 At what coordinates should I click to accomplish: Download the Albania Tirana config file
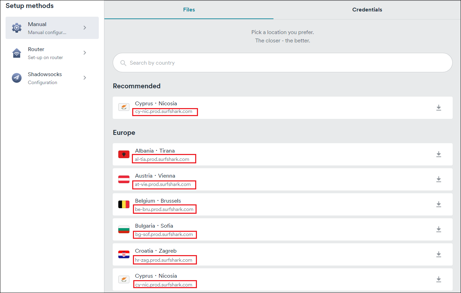pyautogui.click(x=438, y=154)
